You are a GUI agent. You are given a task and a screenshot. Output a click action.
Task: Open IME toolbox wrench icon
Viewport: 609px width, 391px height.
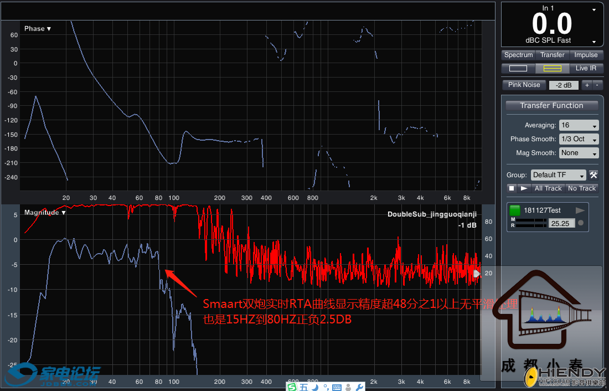tap(359, 387)
